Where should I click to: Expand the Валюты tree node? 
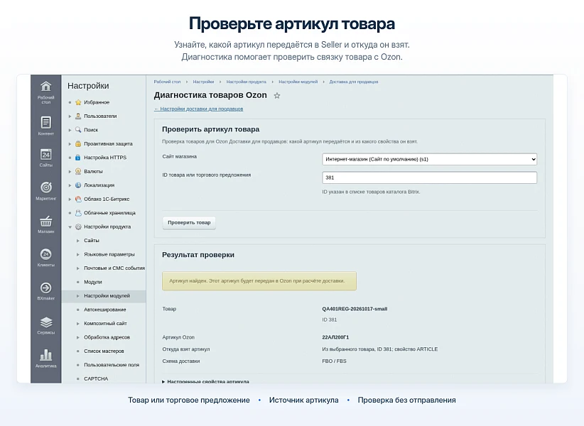70,171
